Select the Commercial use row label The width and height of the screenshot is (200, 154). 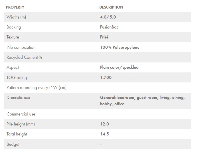pos(21,114)
